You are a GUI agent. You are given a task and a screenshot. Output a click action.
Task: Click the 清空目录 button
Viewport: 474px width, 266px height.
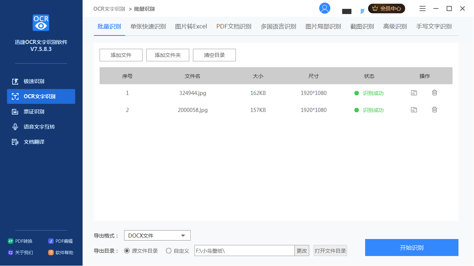[x=214, y=55]
